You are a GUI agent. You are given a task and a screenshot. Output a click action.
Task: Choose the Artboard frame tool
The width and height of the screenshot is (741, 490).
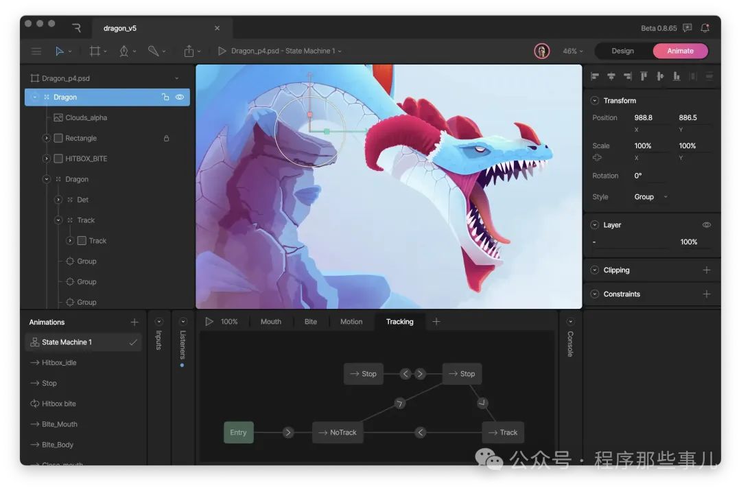(x=95, y=51)
